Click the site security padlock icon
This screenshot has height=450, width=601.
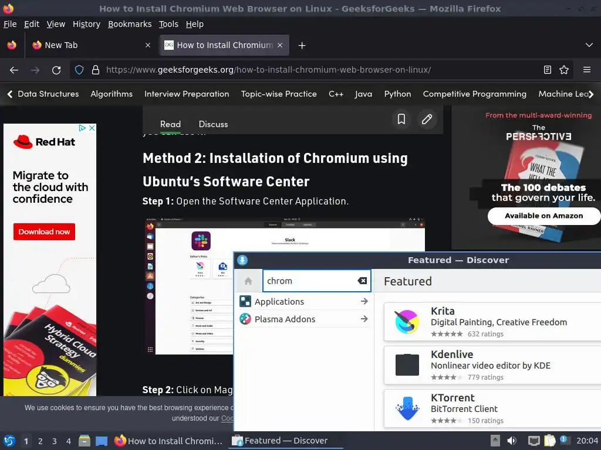(x=96, y=70)
